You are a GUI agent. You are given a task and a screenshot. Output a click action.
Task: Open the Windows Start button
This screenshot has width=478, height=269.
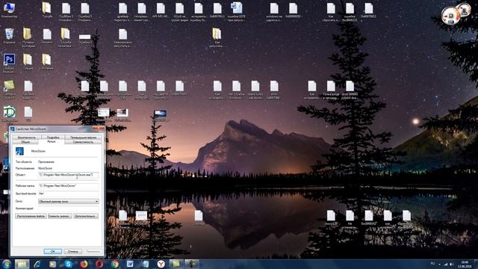[x=6, y=264]
